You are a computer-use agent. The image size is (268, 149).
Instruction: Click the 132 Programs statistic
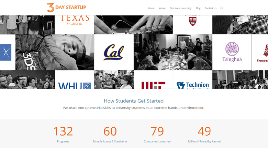[x=63, y=134]
